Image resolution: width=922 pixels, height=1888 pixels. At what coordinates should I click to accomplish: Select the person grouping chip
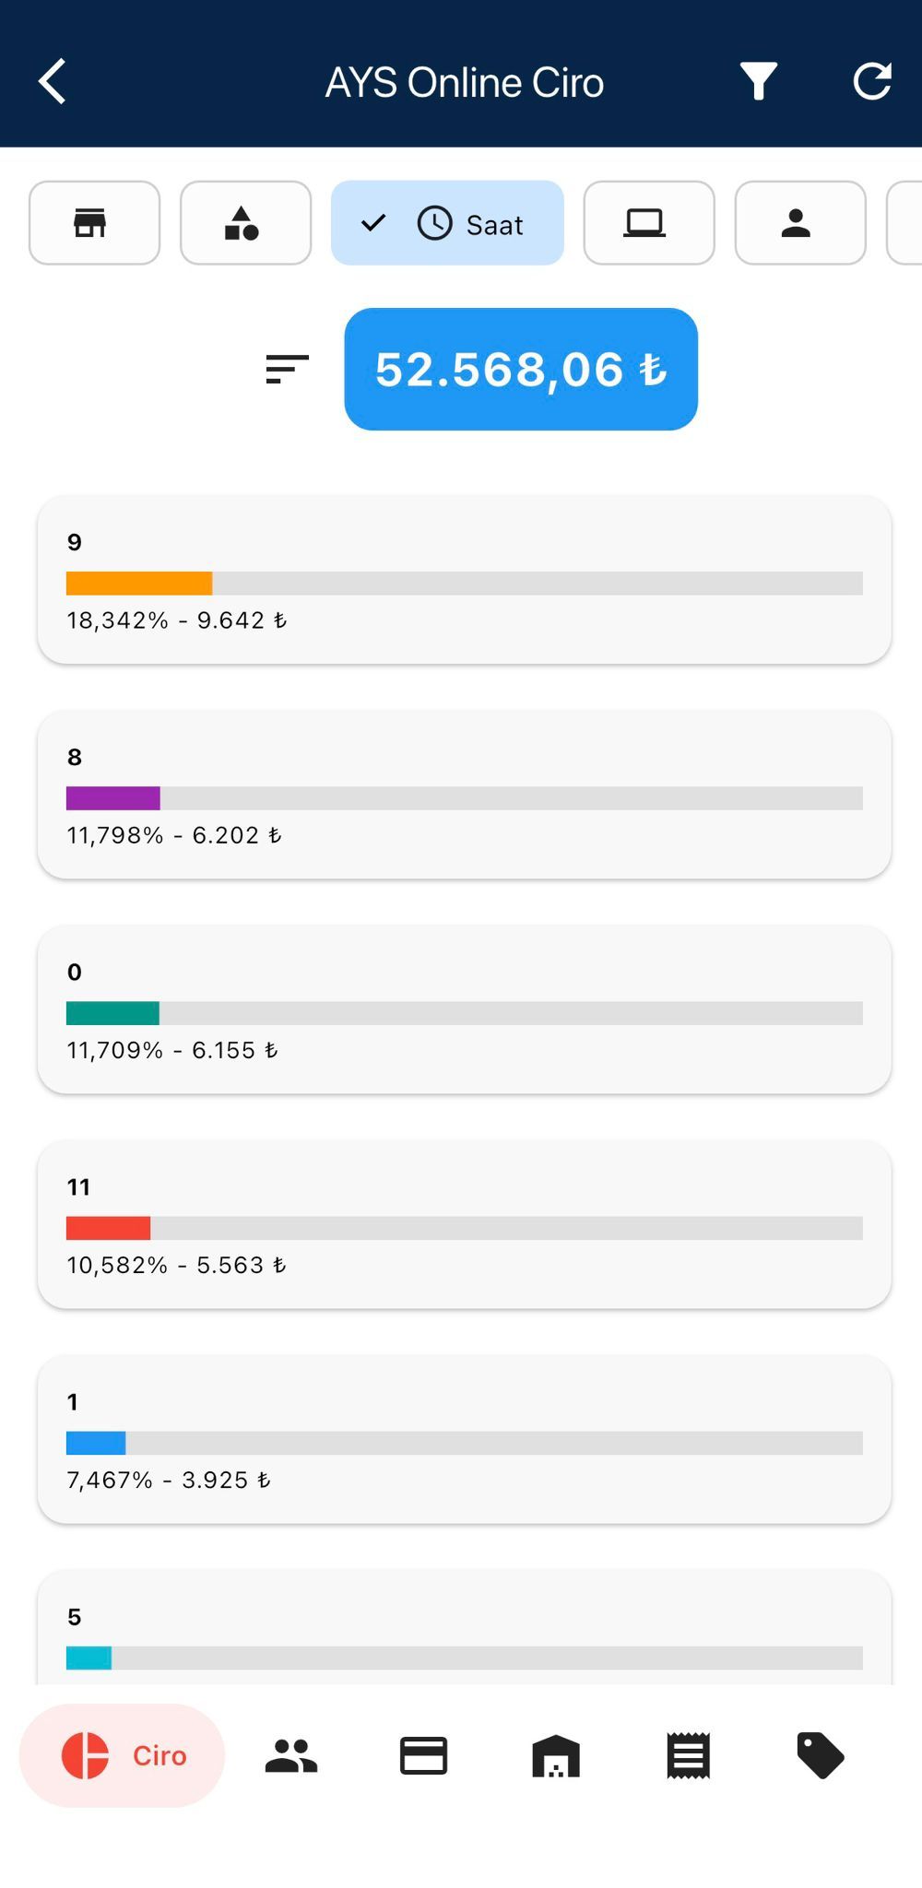click(799, 223)
